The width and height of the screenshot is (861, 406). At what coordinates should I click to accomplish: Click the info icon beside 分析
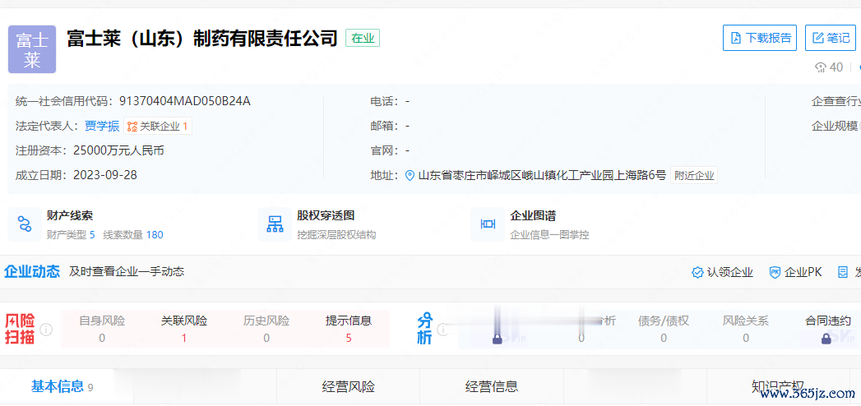pos(442,330)
